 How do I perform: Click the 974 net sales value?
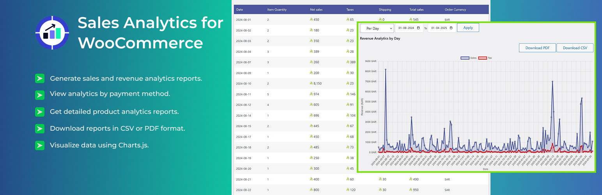pos(314,94)
